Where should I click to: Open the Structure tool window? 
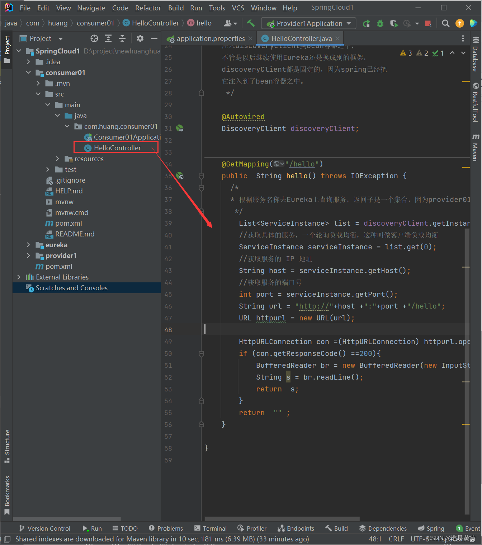tap(7, 446)
